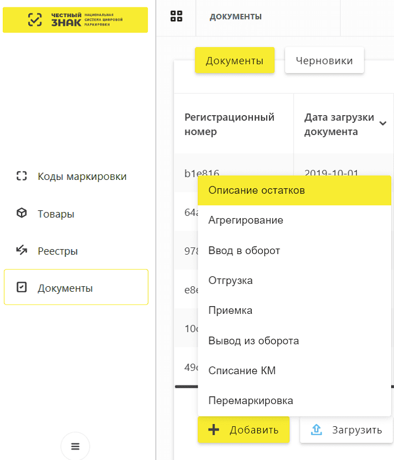Choose Описание остатков from the menu

(257, 190)
